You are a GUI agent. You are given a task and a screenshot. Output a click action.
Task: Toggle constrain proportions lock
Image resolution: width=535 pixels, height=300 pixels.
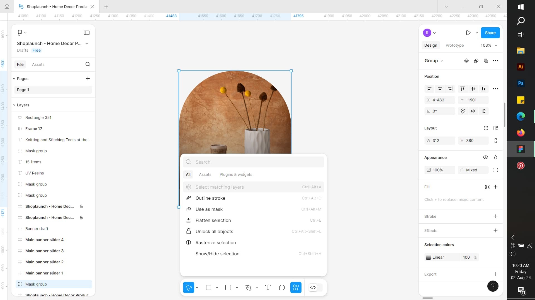pos(496,141)
